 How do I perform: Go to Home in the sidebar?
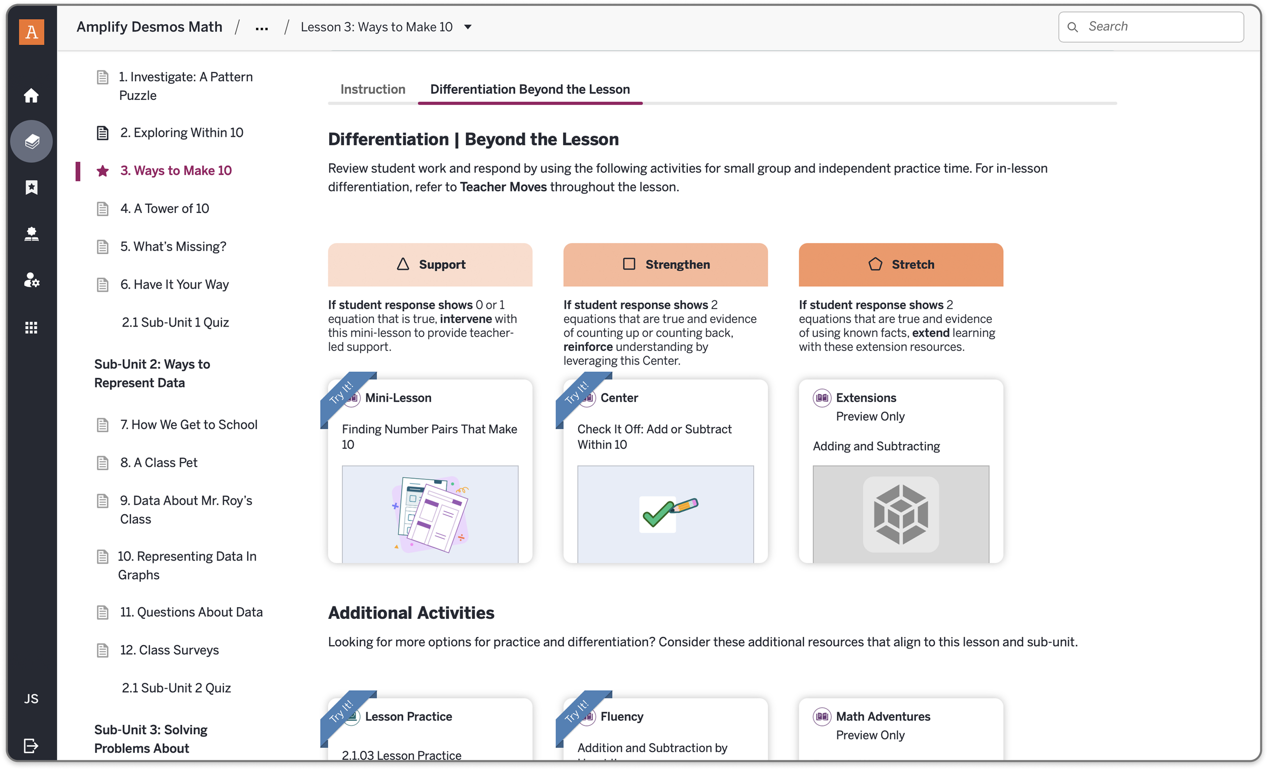31,95
